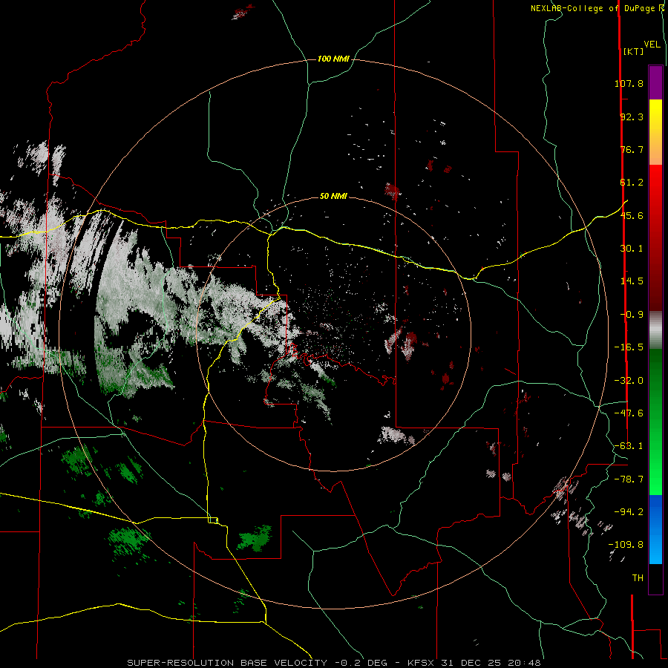Click the 'TH' label below the scale
Screen dimensions: 668x668
638,578
